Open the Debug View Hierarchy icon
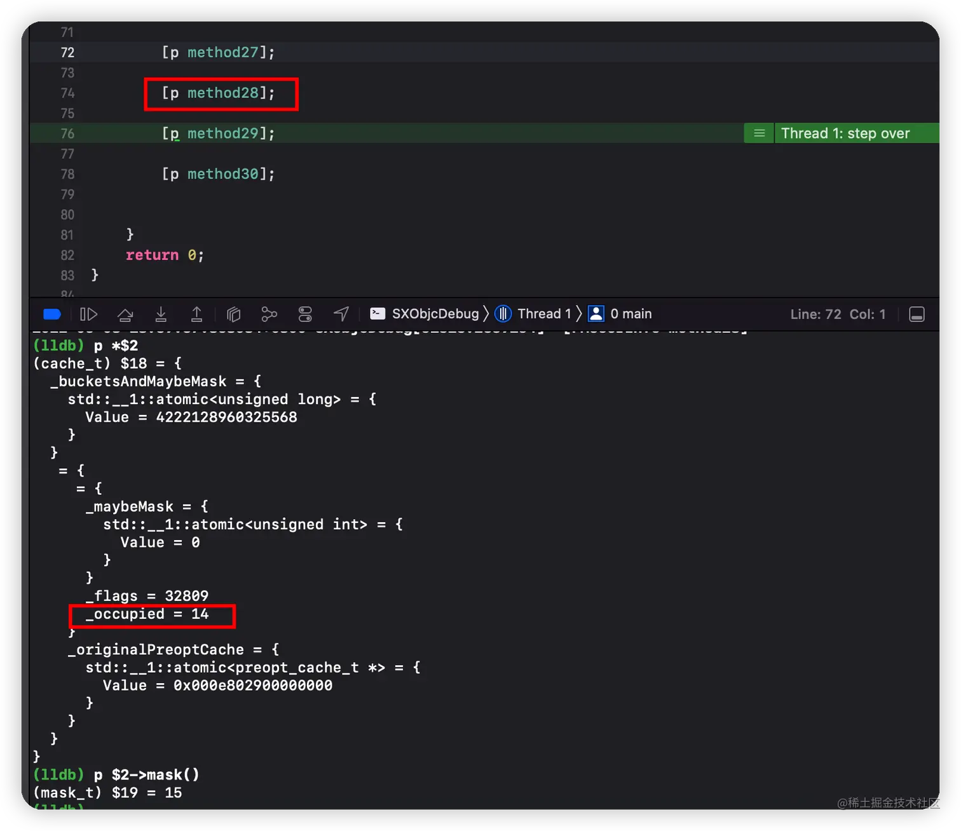The image size is (961, 831). point(234,314)
